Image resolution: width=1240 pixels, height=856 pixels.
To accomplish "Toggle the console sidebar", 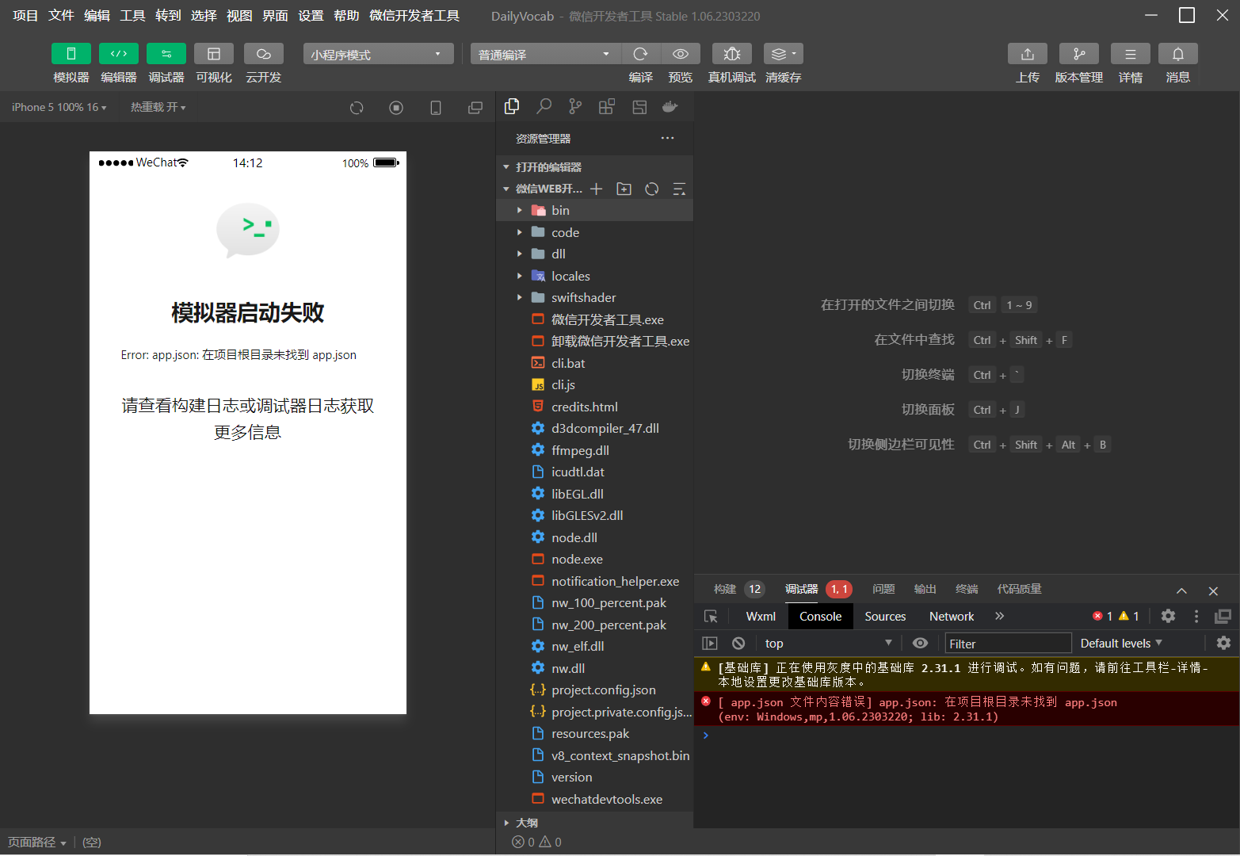I will coord(710,643).
